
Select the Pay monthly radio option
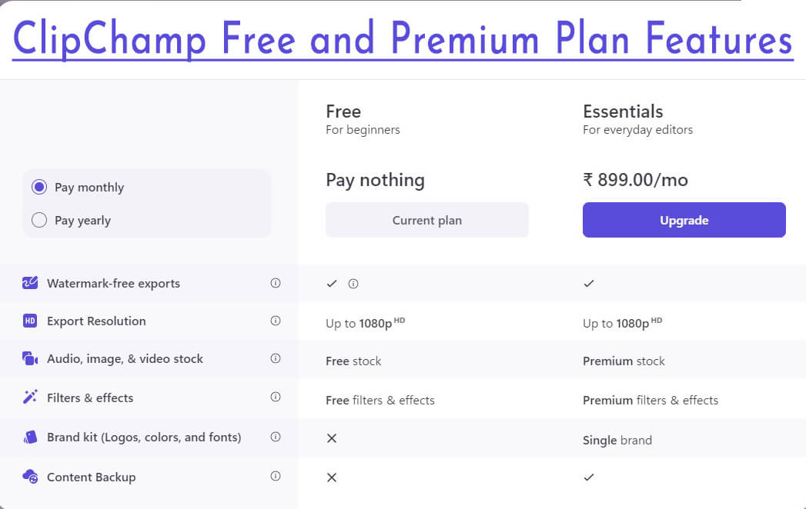pyautogui.click(x=39, y=187)
